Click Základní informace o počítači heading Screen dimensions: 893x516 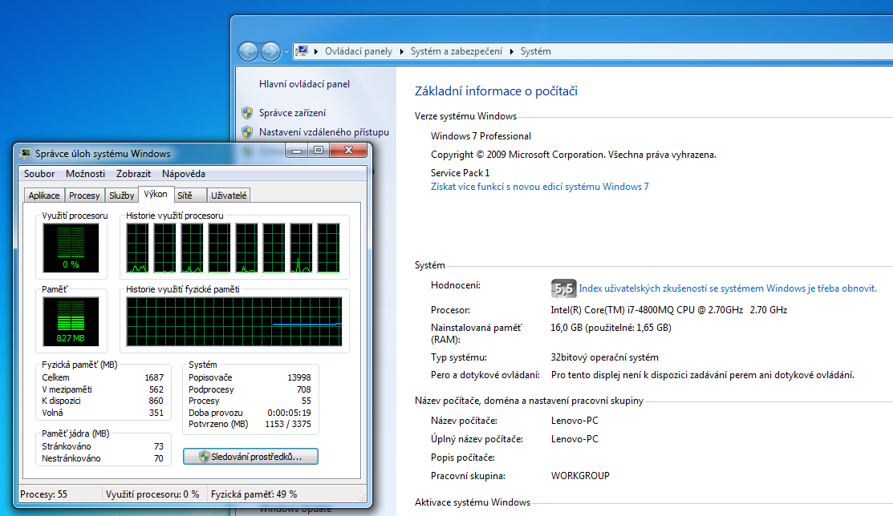click(496, 91)
